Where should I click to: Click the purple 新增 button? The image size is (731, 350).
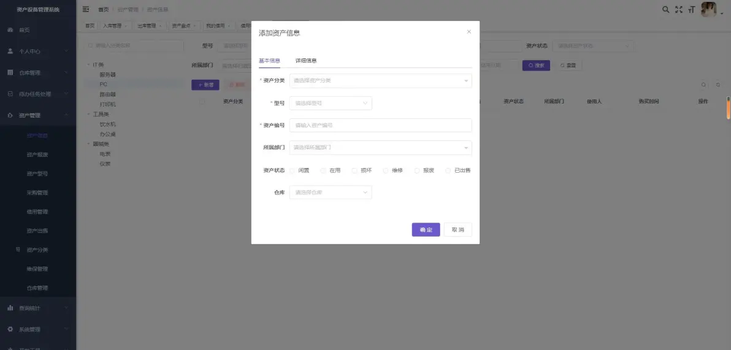point(205,85)
